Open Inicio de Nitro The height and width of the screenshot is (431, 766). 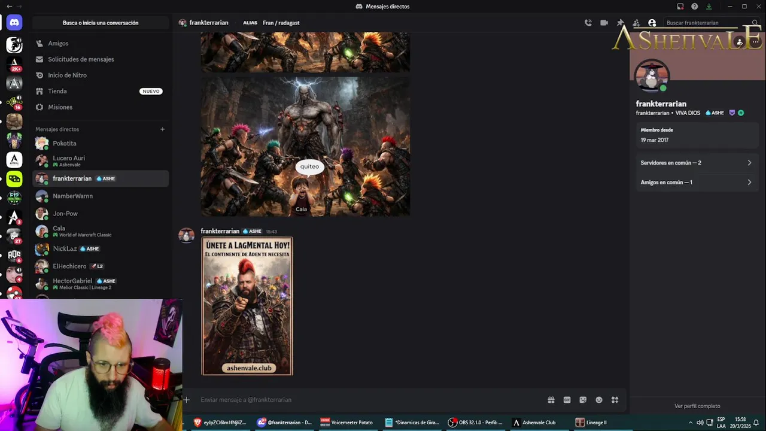coord(101,75)
